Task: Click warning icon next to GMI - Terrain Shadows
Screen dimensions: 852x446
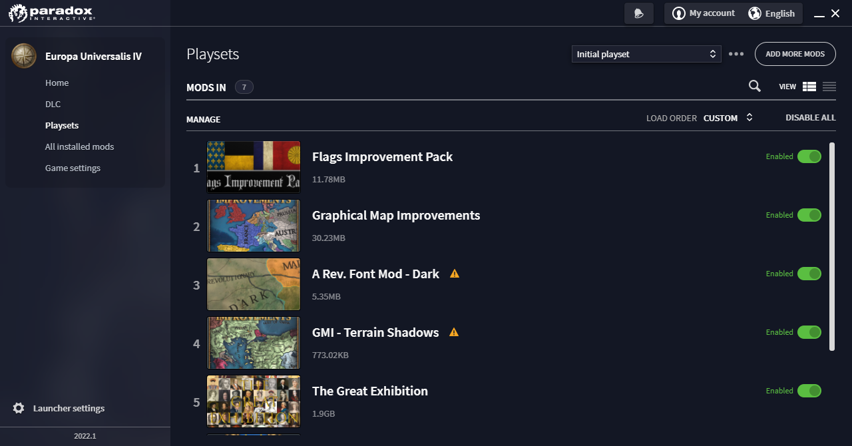Action: [454, 332]
